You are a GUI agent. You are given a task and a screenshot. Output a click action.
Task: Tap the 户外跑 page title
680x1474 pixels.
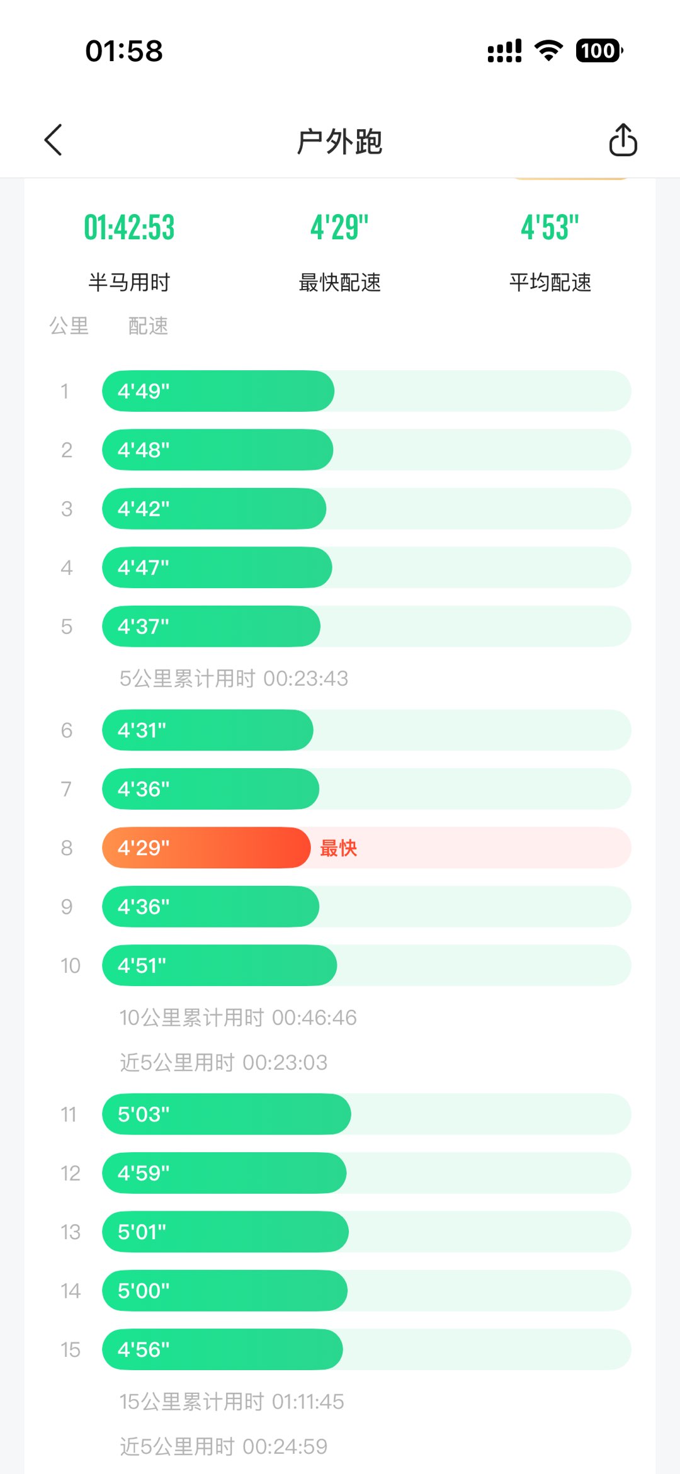tap(339, 141)
